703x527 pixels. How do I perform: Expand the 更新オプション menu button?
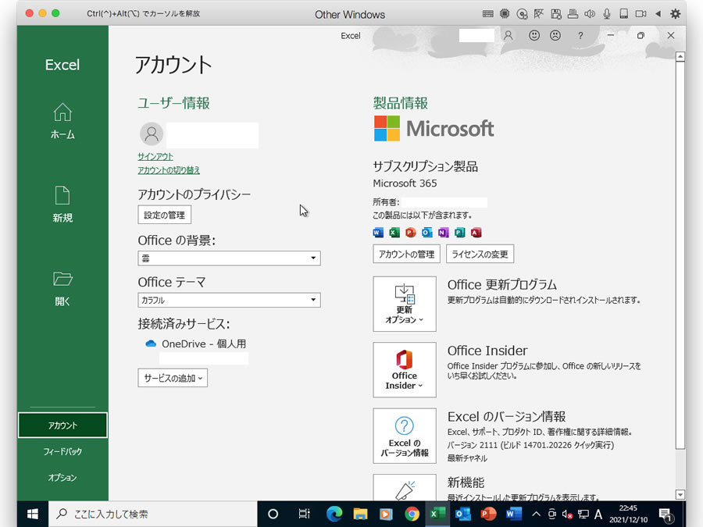point(405,304)
